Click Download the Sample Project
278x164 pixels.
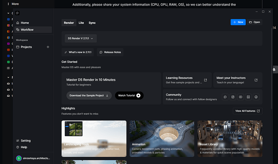pos(89,95)
